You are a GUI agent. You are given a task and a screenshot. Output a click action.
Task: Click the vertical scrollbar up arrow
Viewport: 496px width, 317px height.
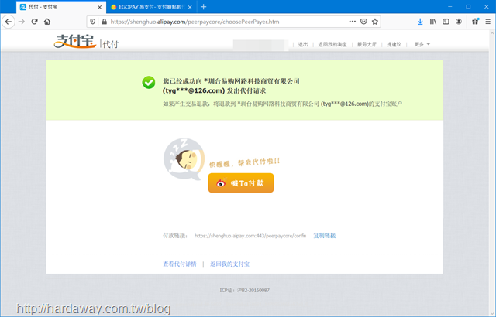pos(492,33)
